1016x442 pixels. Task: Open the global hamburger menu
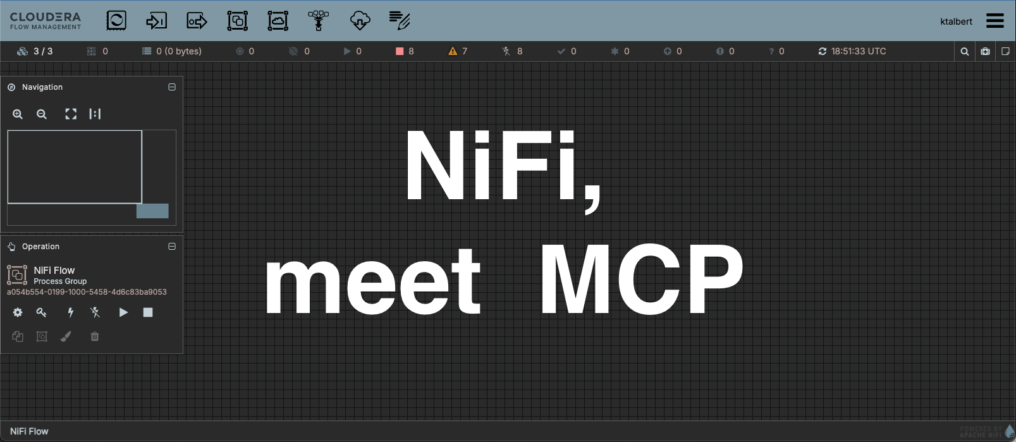(995, 21)
